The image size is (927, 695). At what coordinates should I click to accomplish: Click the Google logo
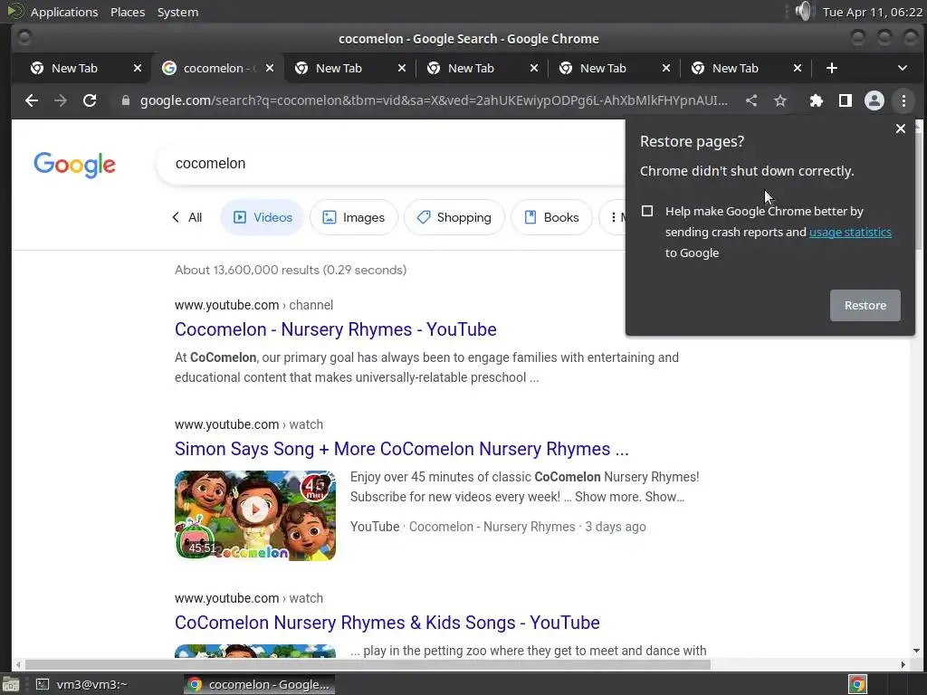(x=74, y=165)
